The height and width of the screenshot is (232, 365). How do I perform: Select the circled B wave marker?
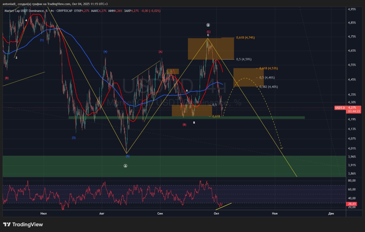[x=208, y=25]
